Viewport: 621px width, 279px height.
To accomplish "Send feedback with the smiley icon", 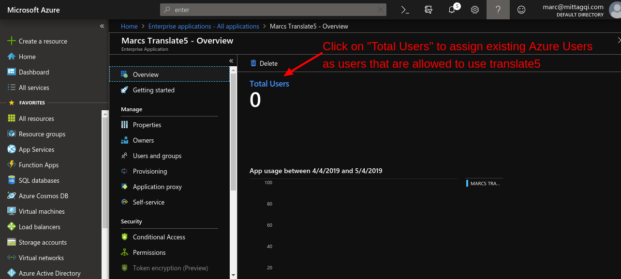I will (521, 10).
